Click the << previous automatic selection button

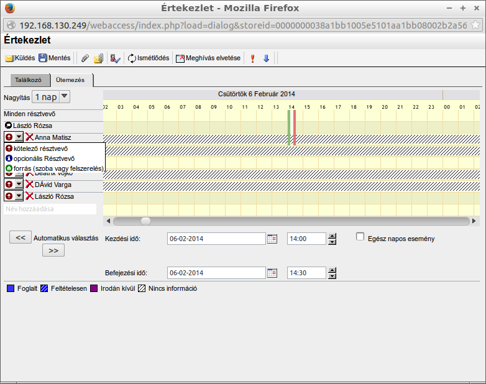pos(21,237)
